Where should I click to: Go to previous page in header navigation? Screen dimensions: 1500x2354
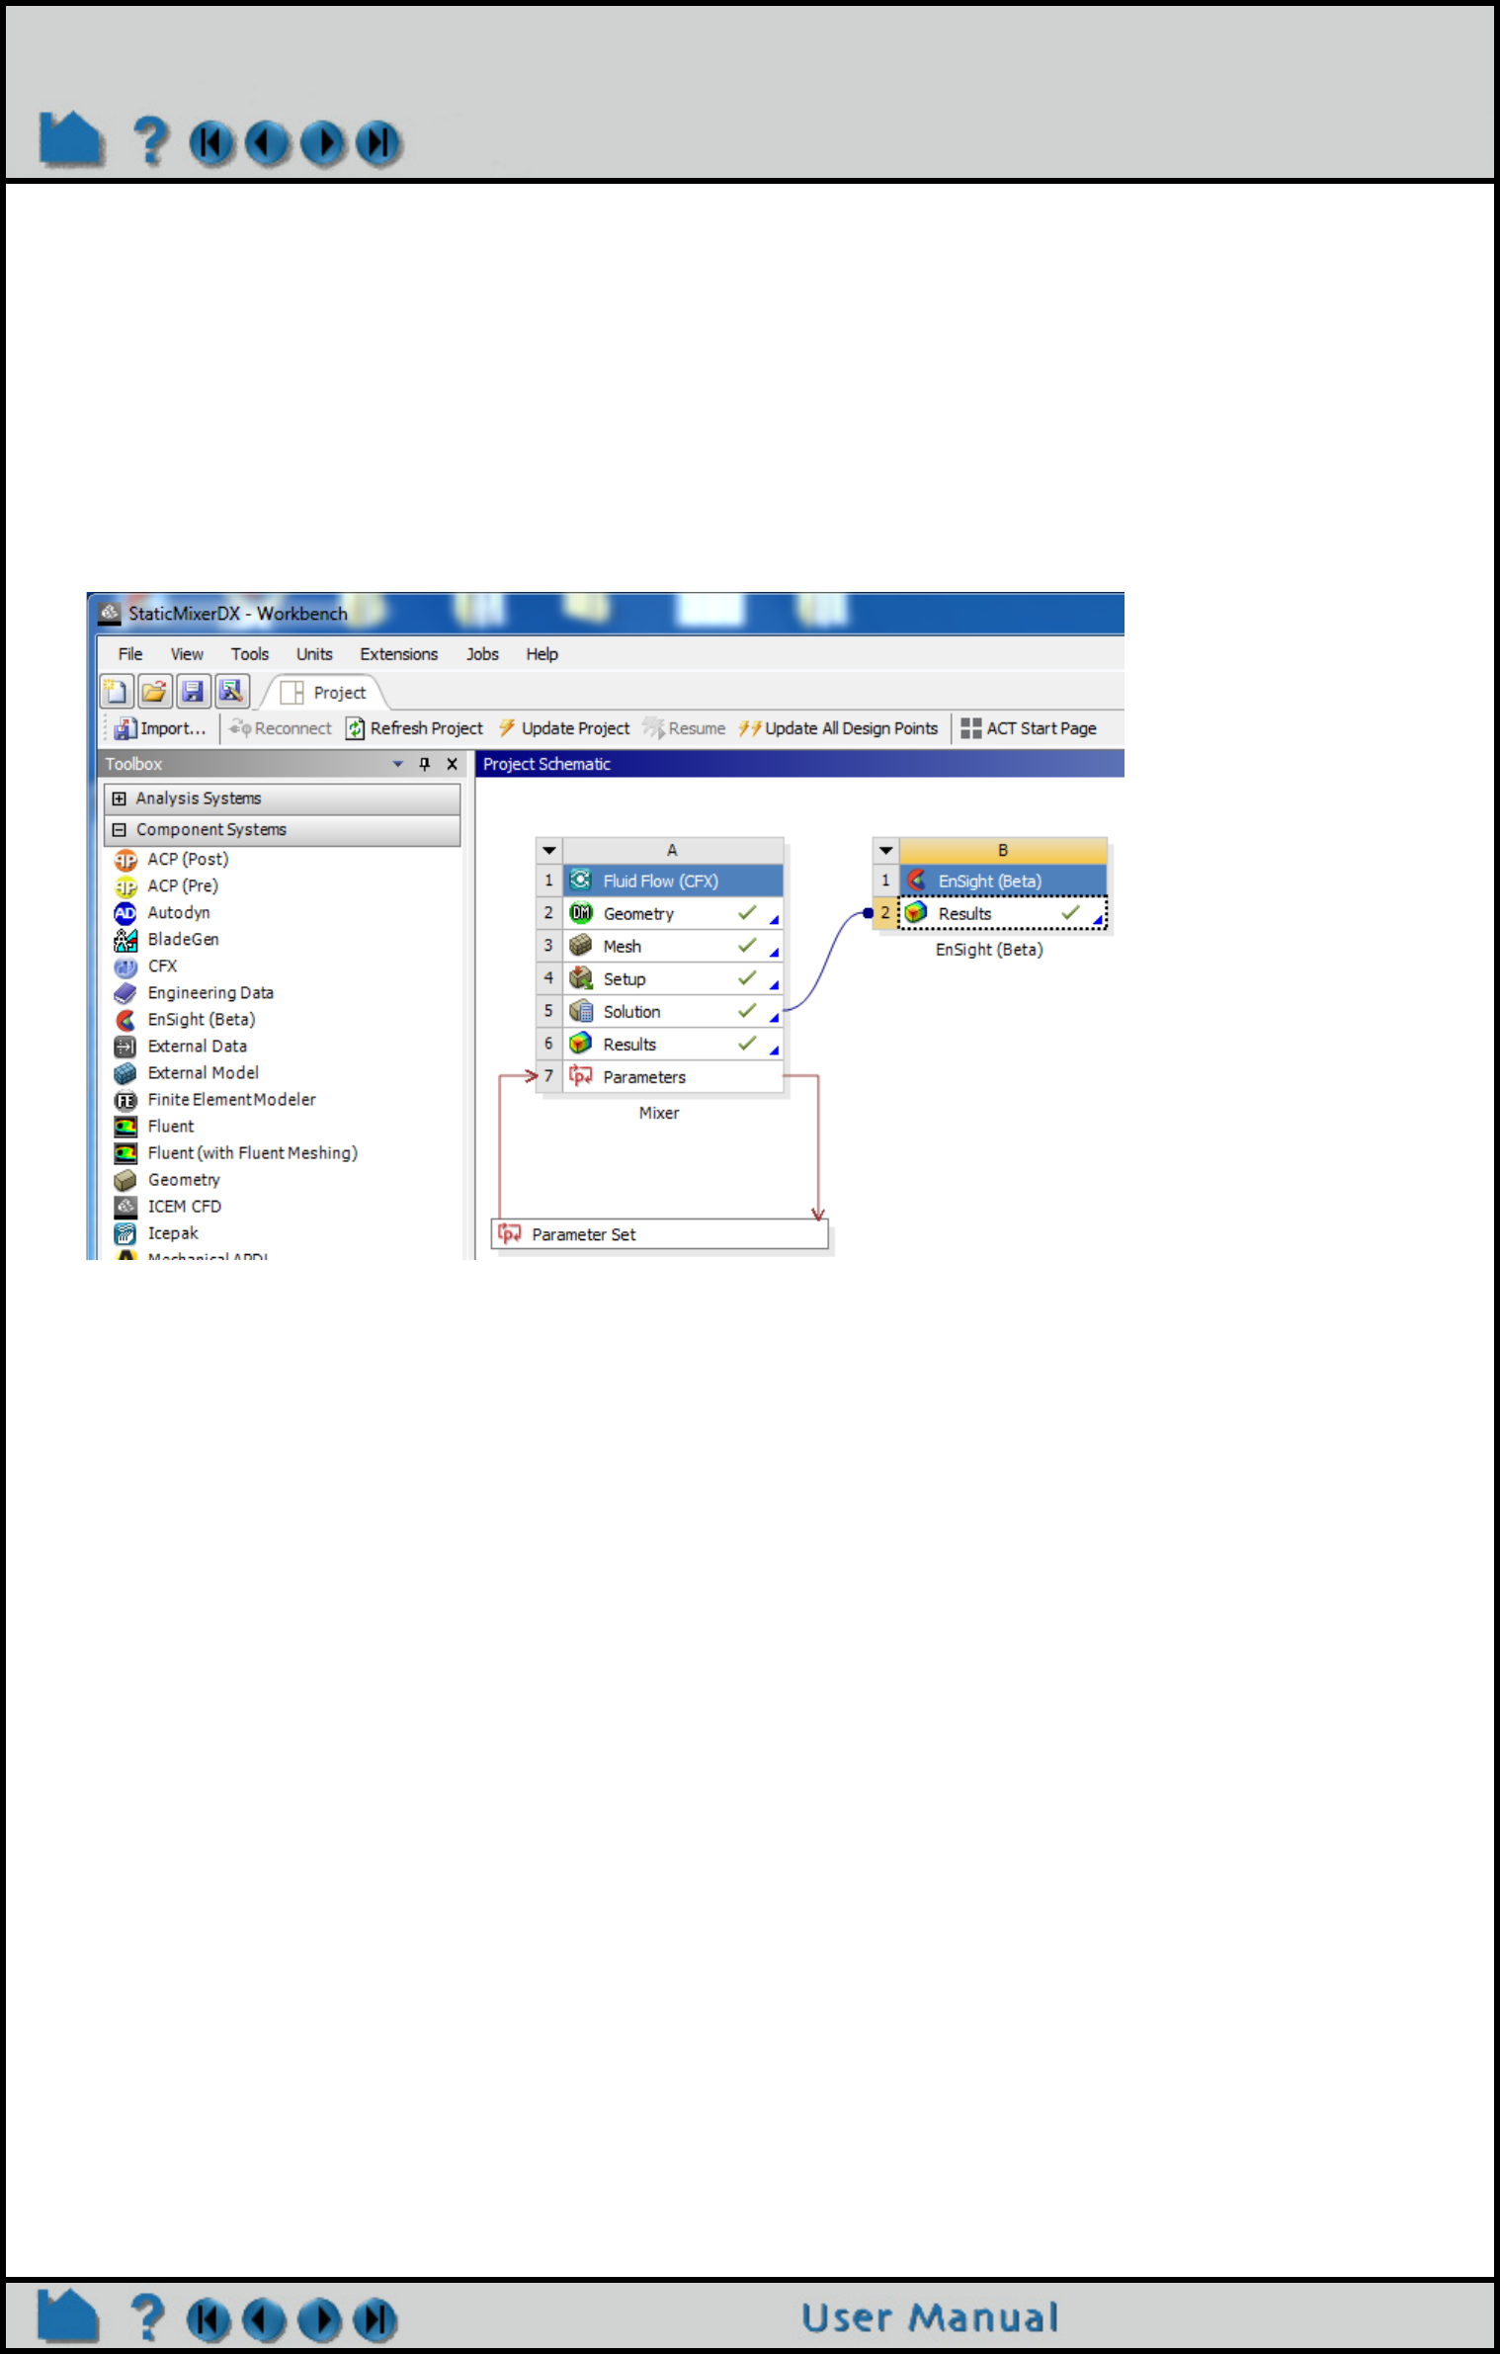click(267, 143)
